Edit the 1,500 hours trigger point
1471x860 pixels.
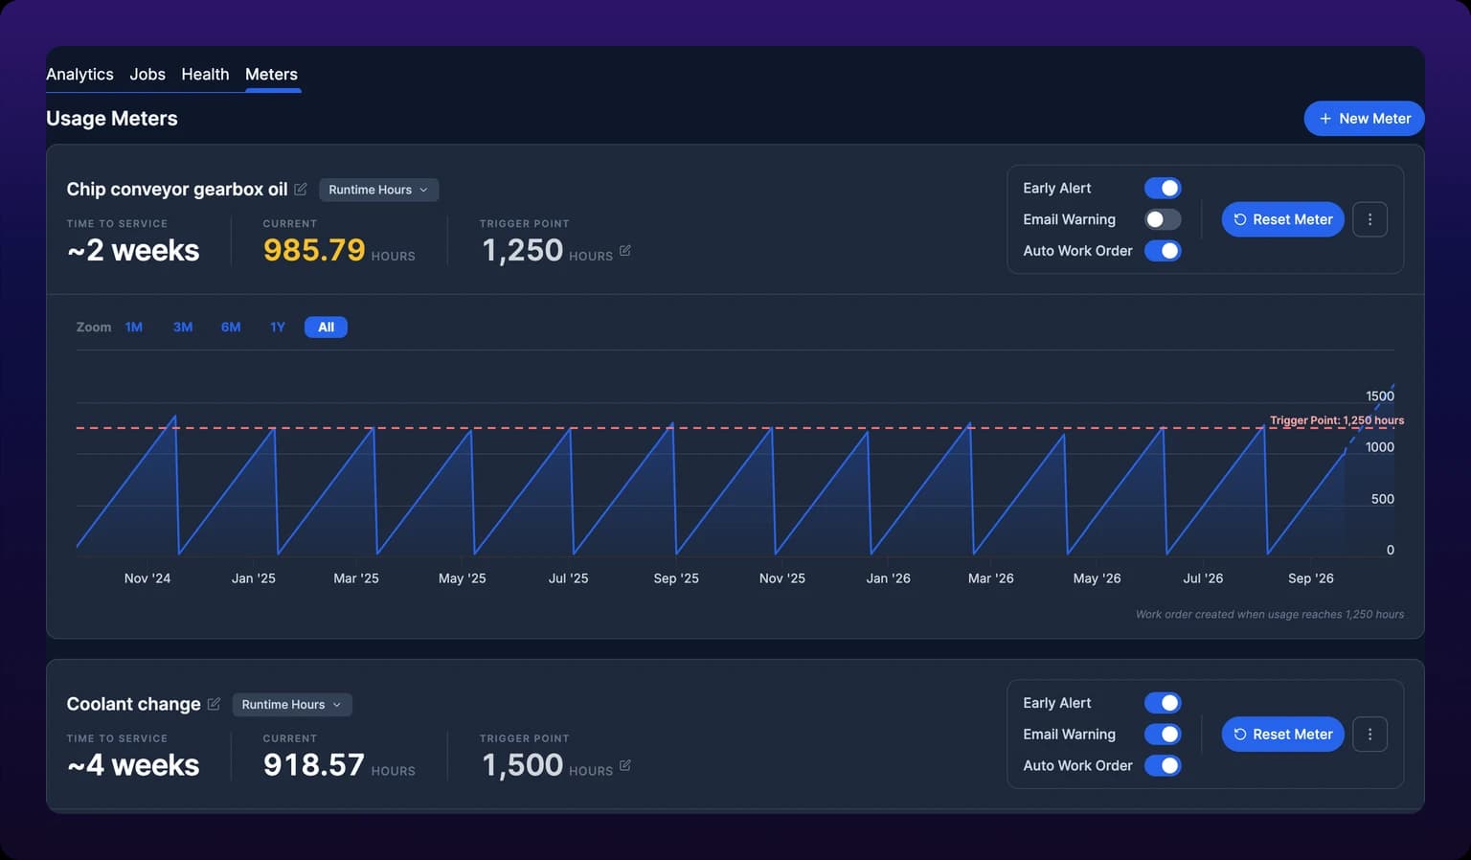tap(625, 765)
